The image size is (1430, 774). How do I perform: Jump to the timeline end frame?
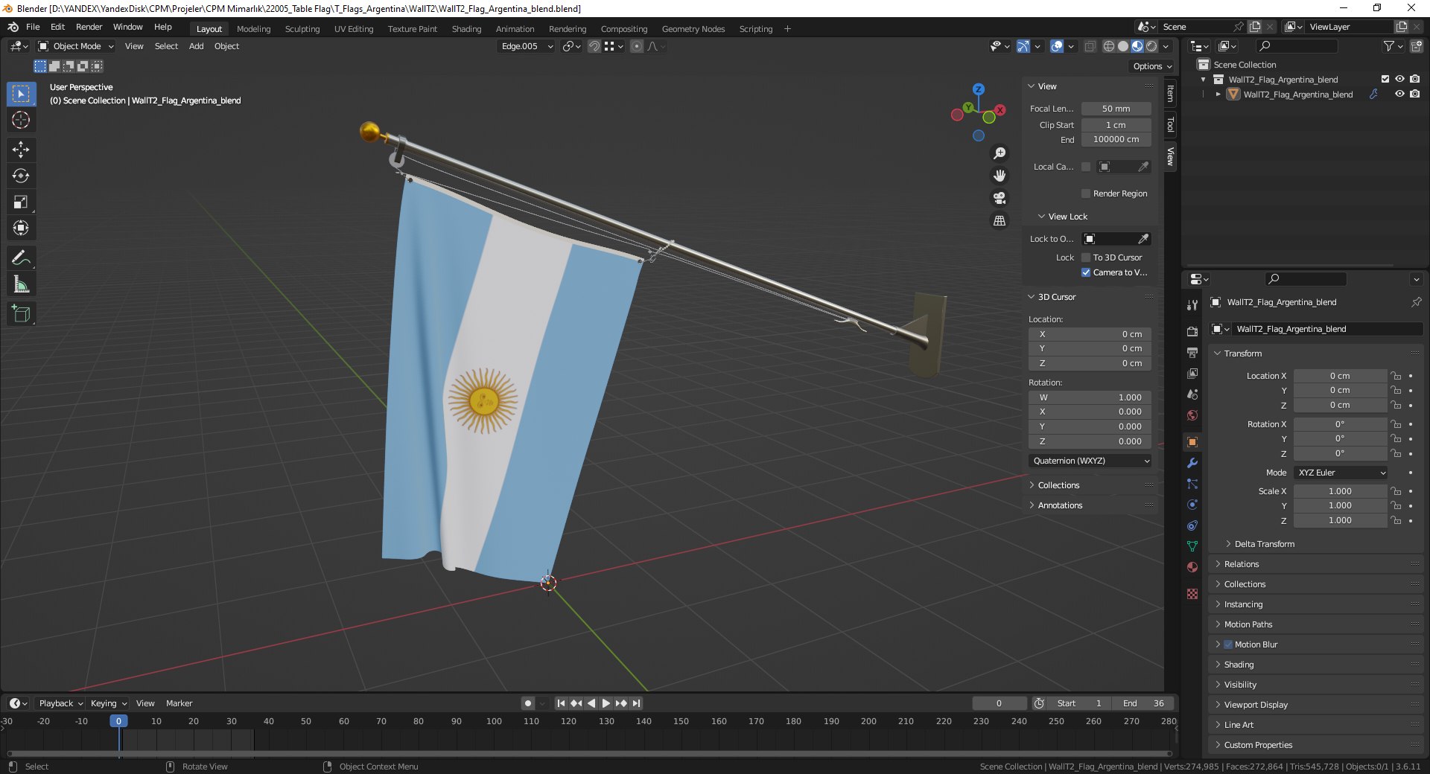click(x=636, y=703)
